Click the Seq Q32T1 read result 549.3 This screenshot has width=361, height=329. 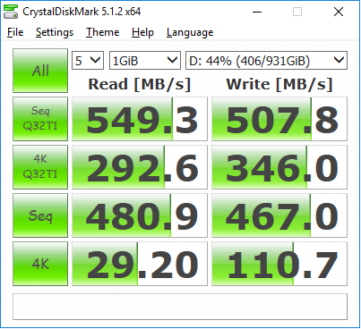[x=140, y=119]
